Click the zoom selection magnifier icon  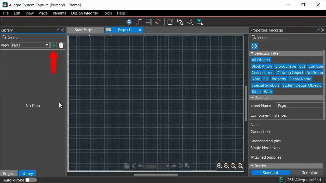240,166
